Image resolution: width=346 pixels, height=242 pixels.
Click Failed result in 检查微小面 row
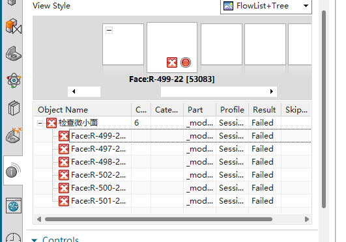click(263, 123)
